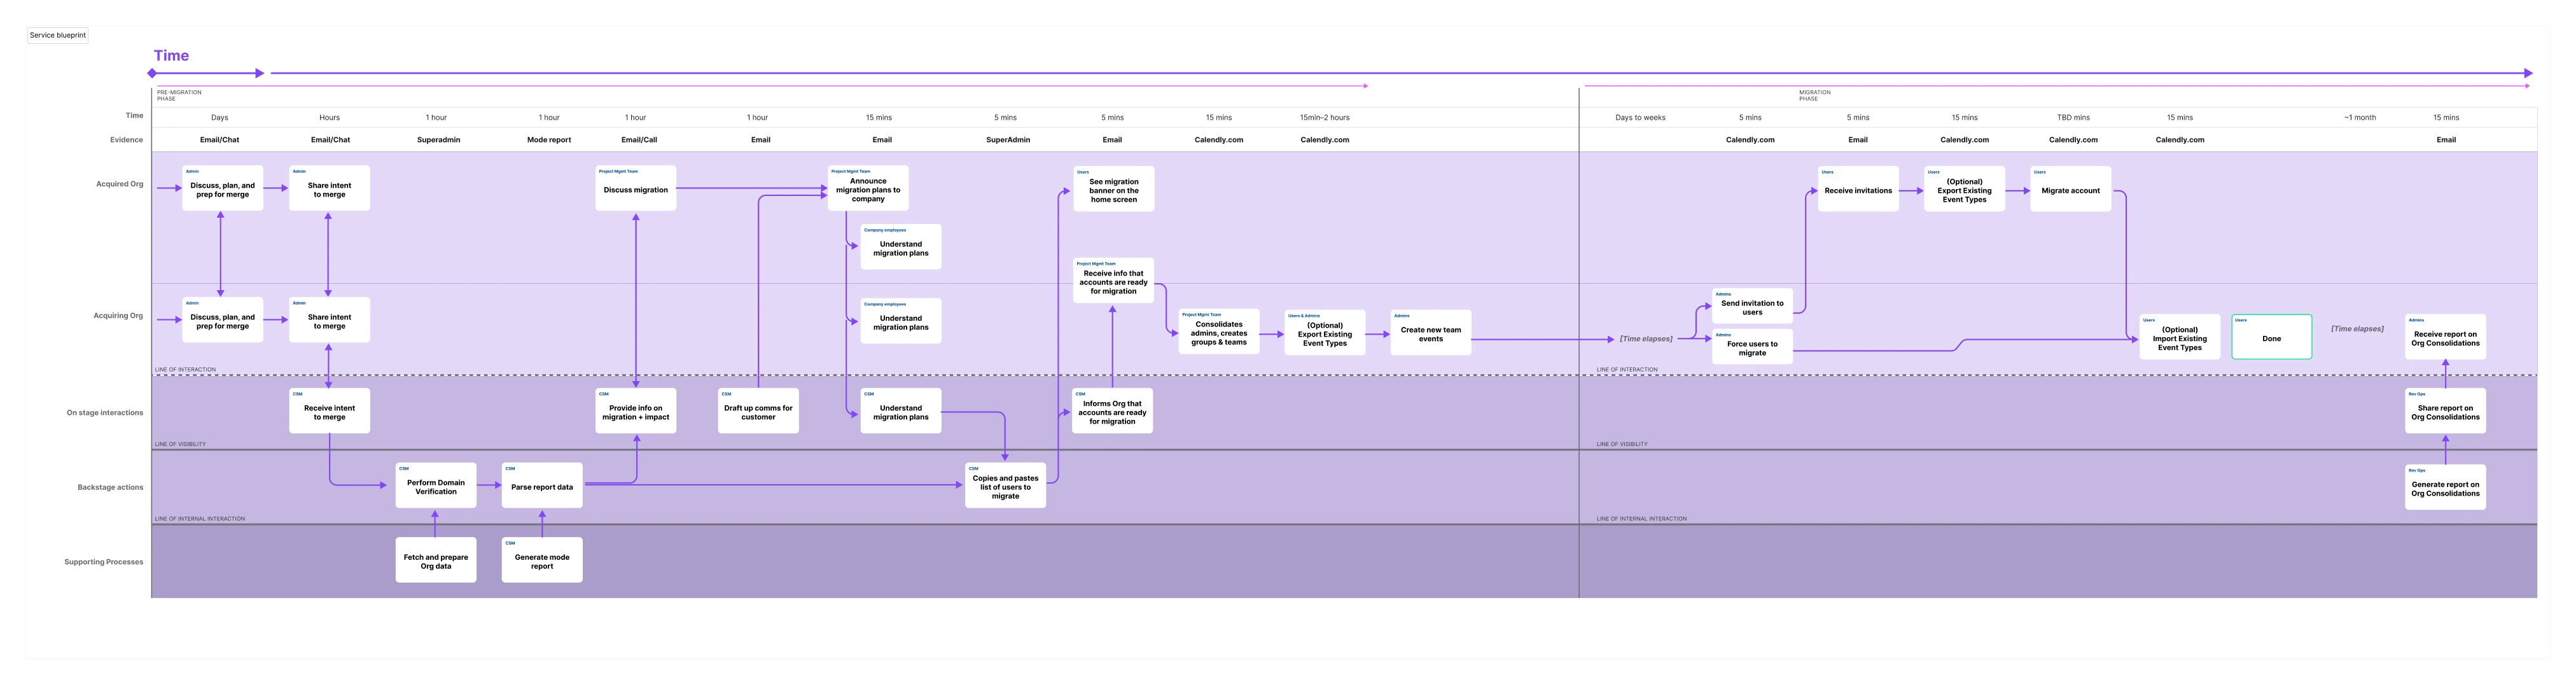
Task: Select the Generate mode report card
Action: (542, 560)
